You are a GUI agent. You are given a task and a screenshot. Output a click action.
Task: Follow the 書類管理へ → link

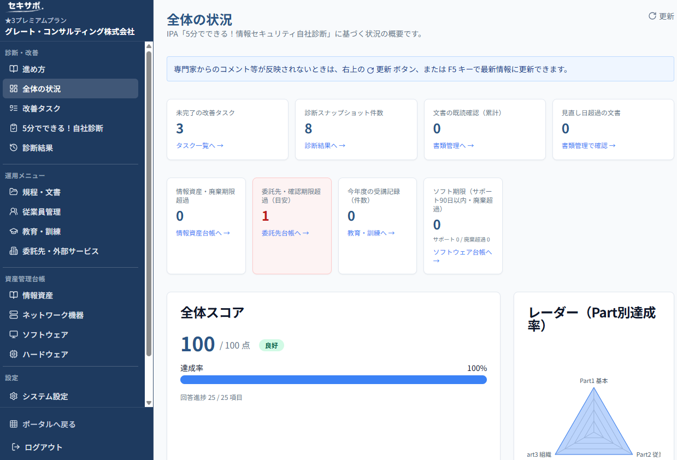(454, 146)
